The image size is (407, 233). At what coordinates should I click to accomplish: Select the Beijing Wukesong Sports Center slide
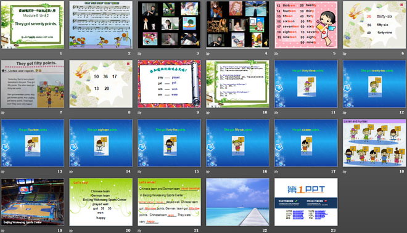click(33, 202)
